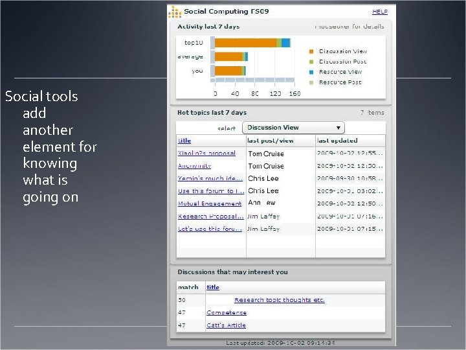Click the last updated column header
This screenshot has width=466, height=350.
pos(337,141)
